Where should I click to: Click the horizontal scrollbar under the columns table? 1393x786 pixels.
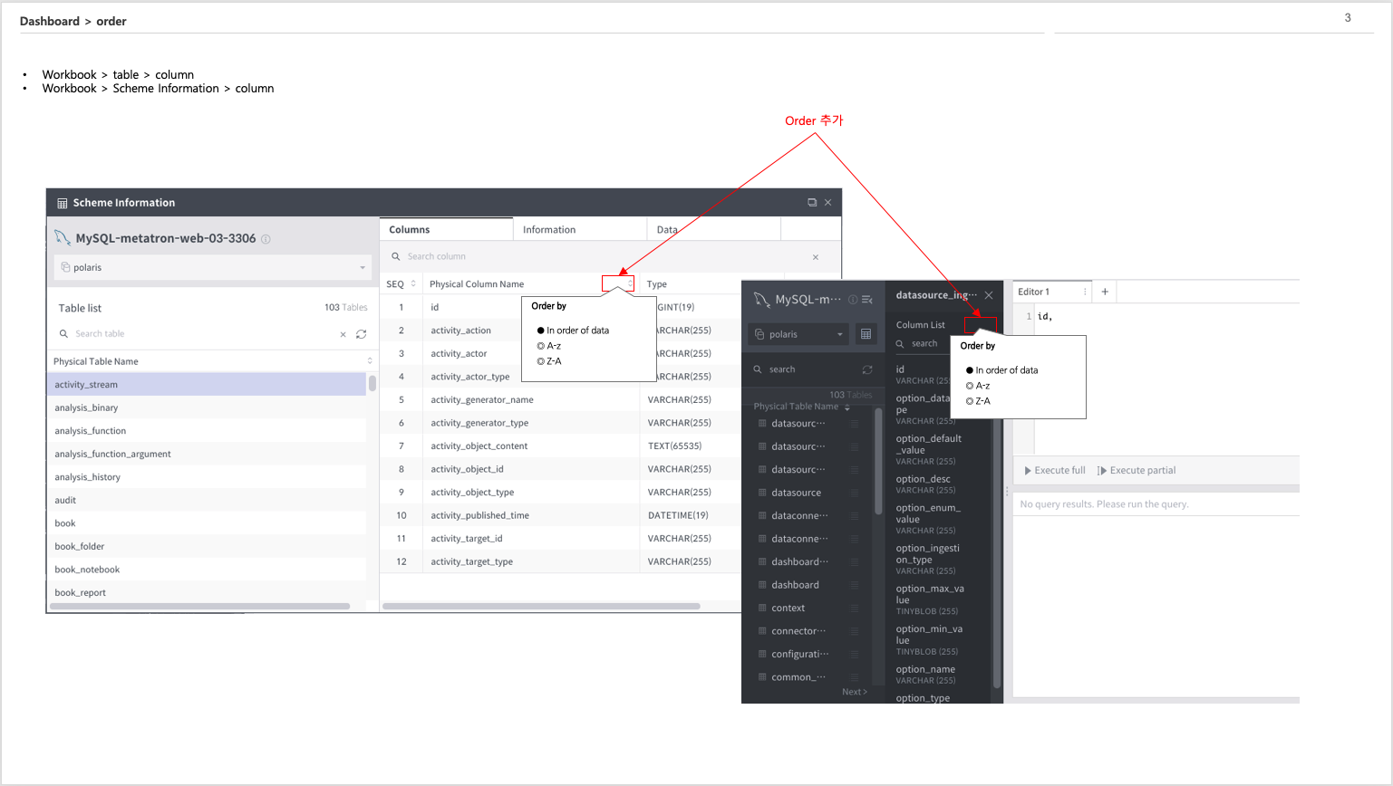541,606
